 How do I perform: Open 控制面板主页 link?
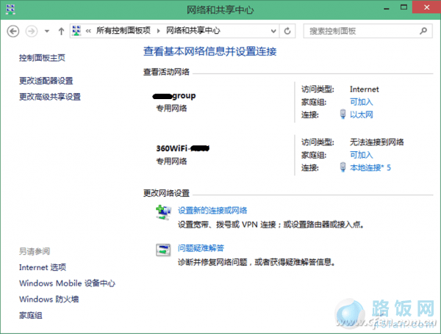coord(42,58)
